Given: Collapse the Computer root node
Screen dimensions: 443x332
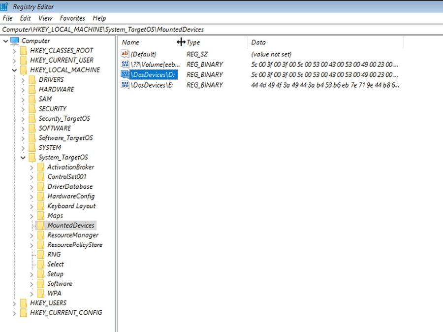Looking at the screenshot, I should [5, 41].
